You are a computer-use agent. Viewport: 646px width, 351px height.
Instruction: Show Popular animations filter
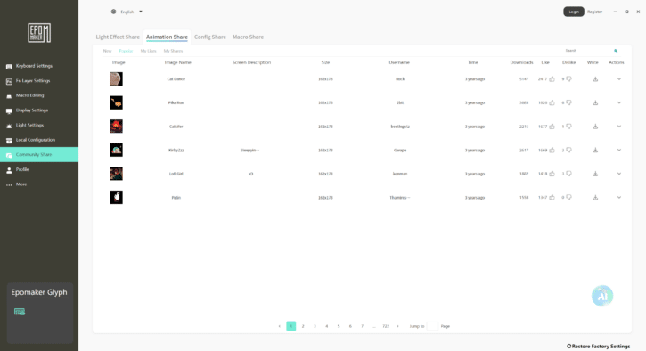pos(126,51)
